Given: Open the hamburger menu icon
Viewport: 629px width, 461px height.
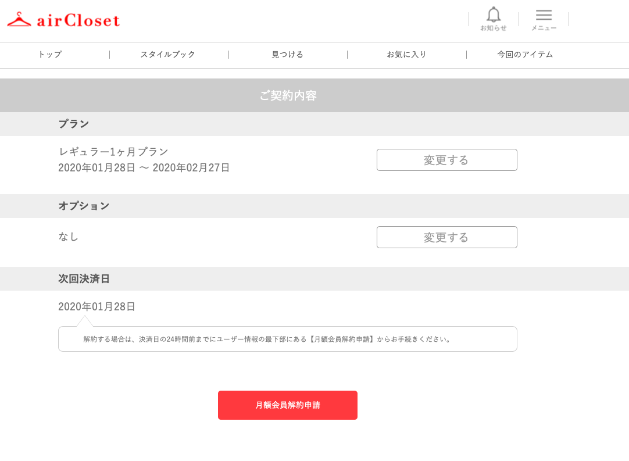Looking at the screenshot, I should point(544,15).
